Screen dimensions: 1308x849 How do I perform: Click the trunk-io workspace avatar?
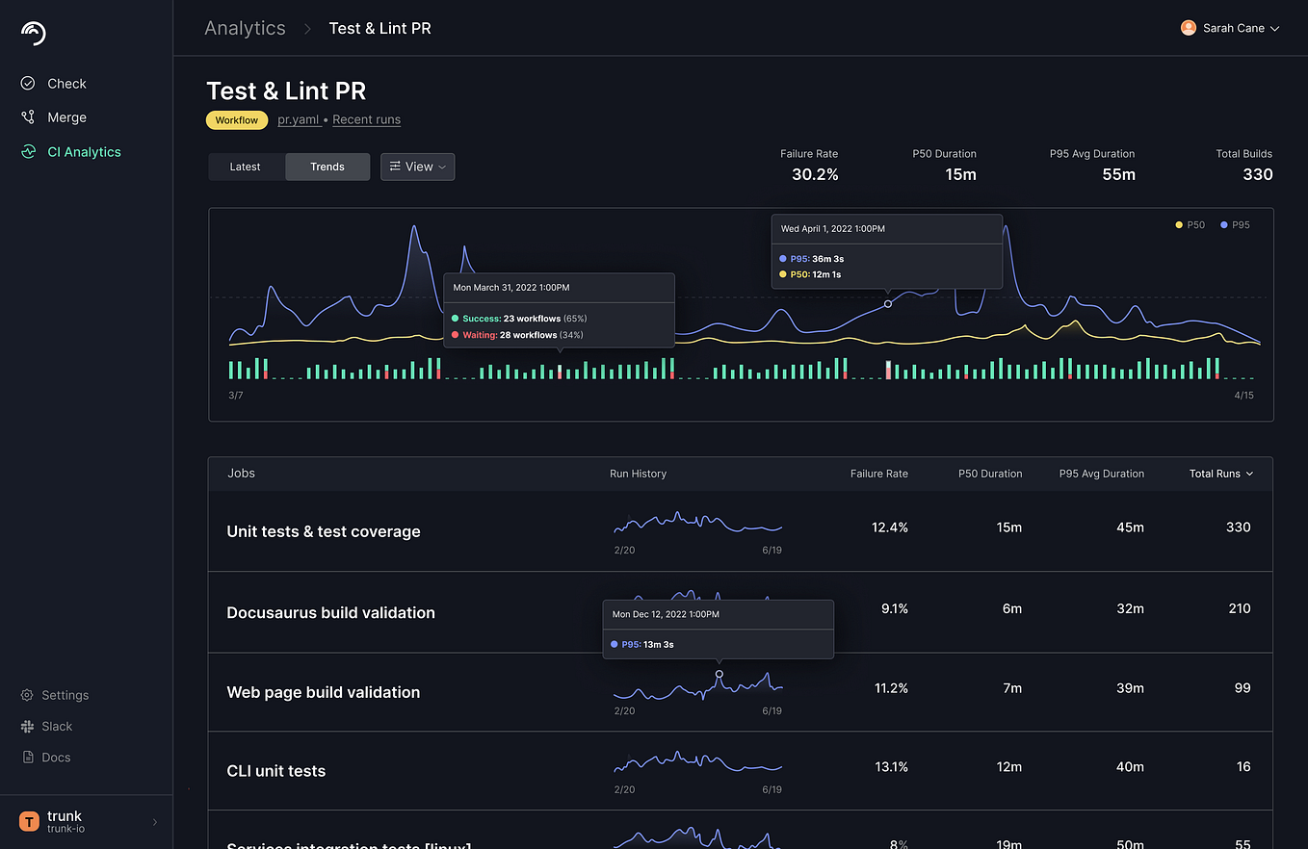point(28,821)
